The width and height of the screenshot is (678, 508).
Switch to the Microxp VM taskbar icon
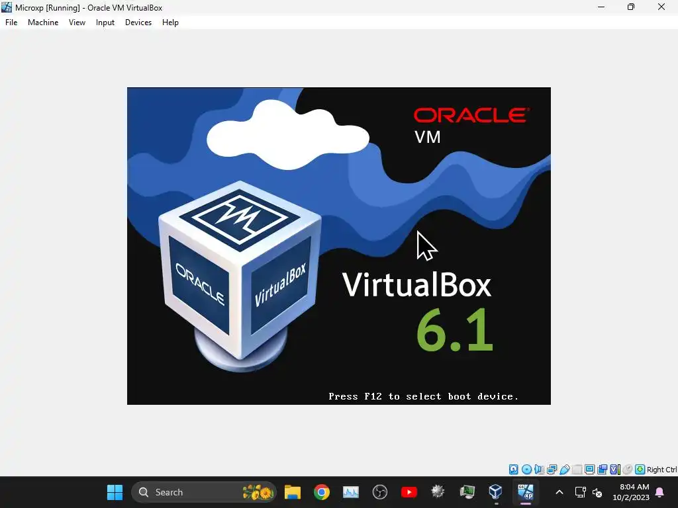[x=525, y=492]
